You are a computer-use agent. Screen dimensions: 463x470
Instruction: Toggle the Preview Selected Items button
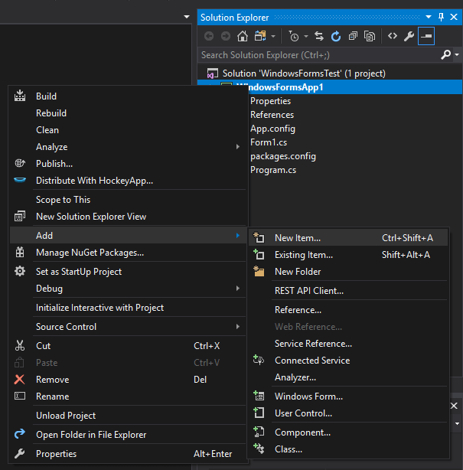(x=426, y=36)
